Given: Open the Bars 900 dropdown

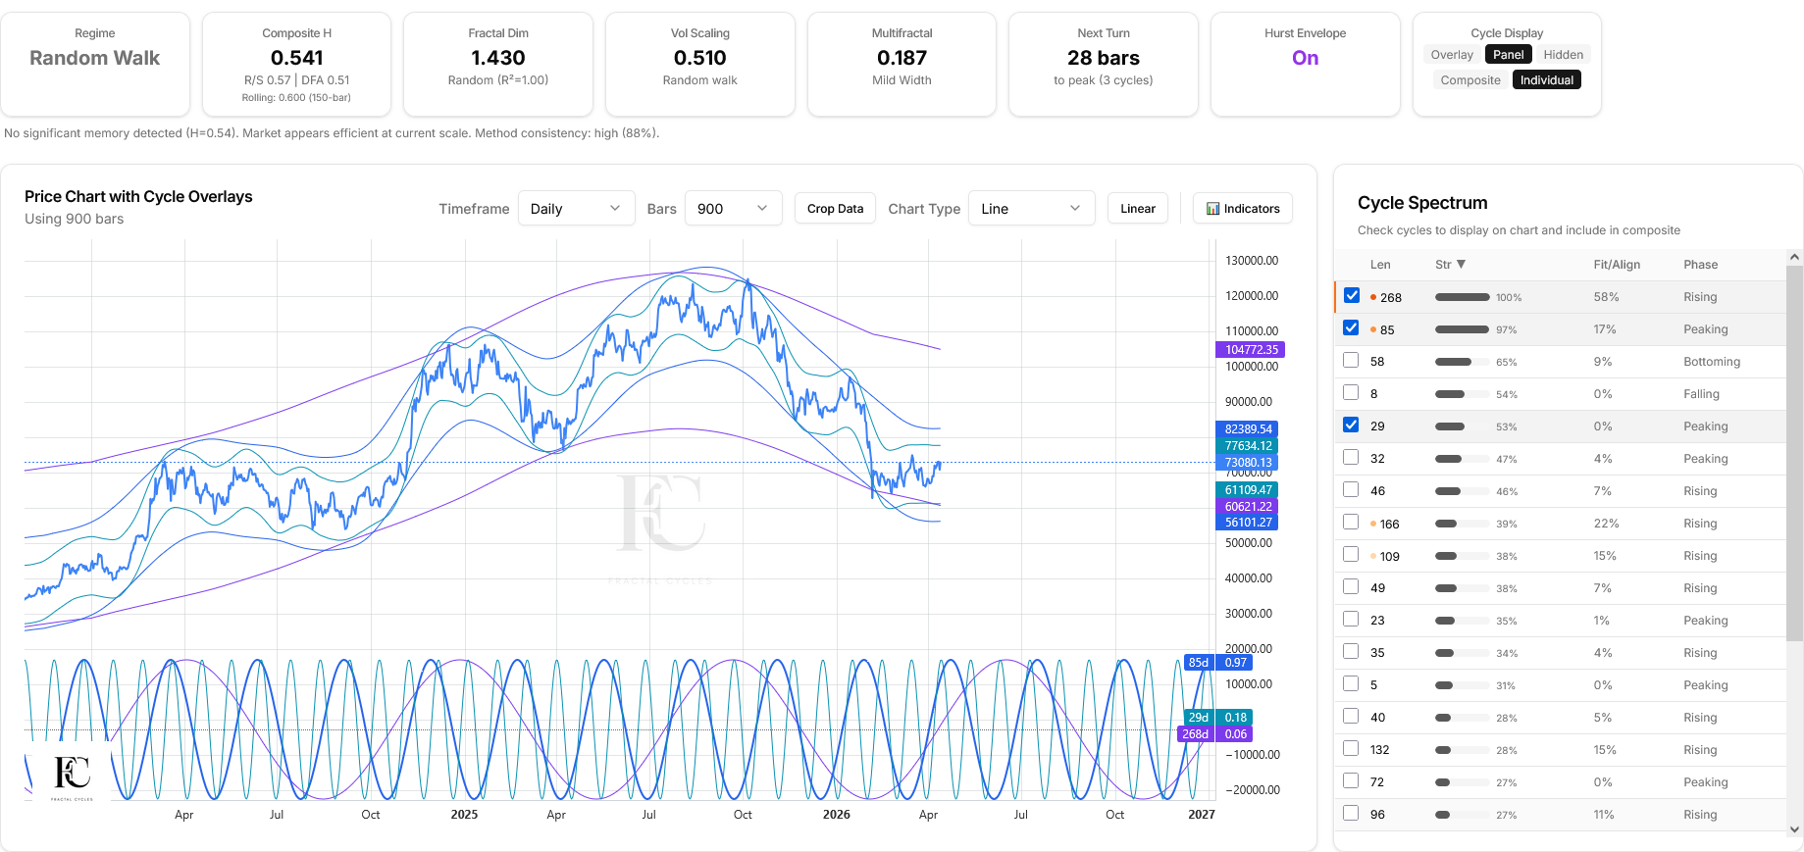Looking at the screenshot, I should click(x=733, y=209).
